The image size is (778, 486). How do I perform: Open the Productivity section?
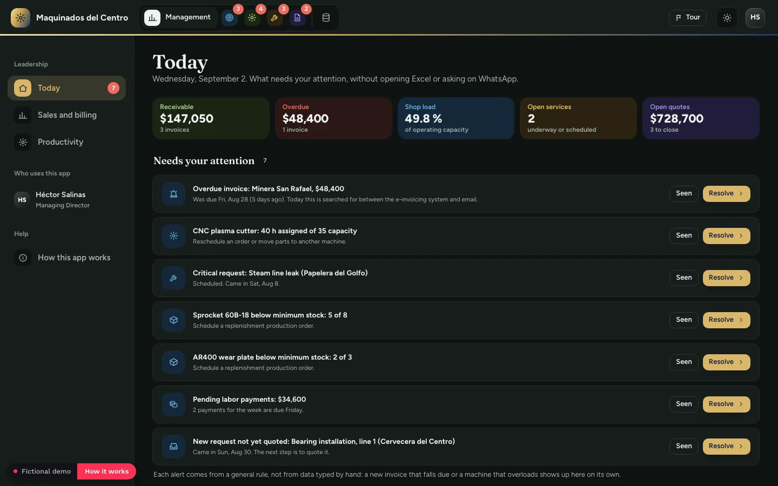click(x=66, y=142)
